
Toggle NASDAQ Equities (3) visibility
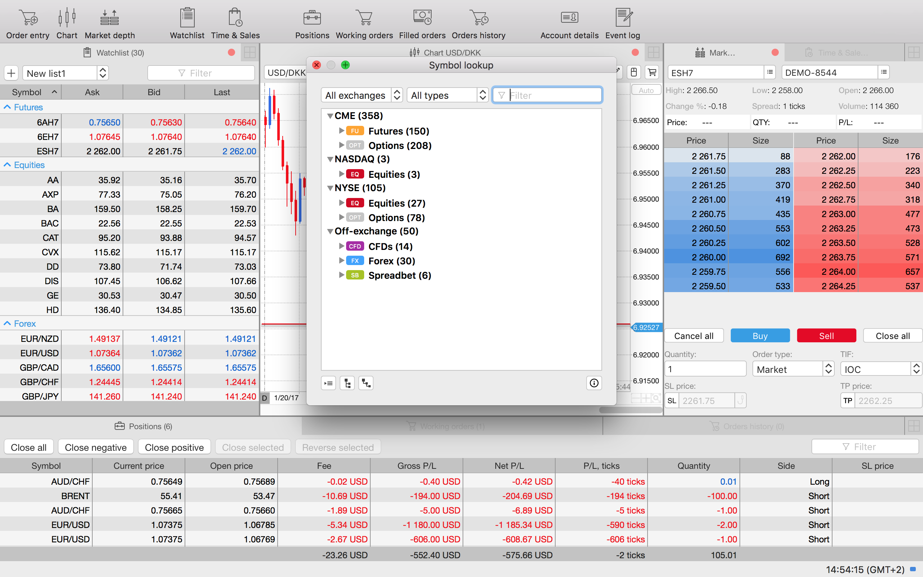click(340, 173)
